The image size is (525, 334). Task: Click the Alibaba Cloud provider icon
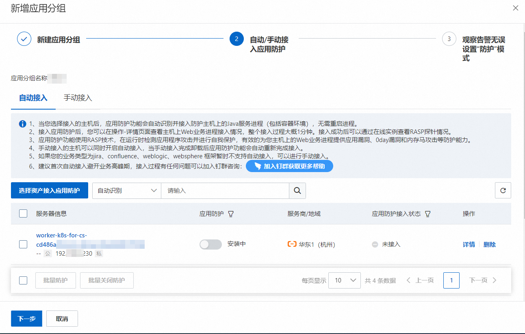[292, 244]
